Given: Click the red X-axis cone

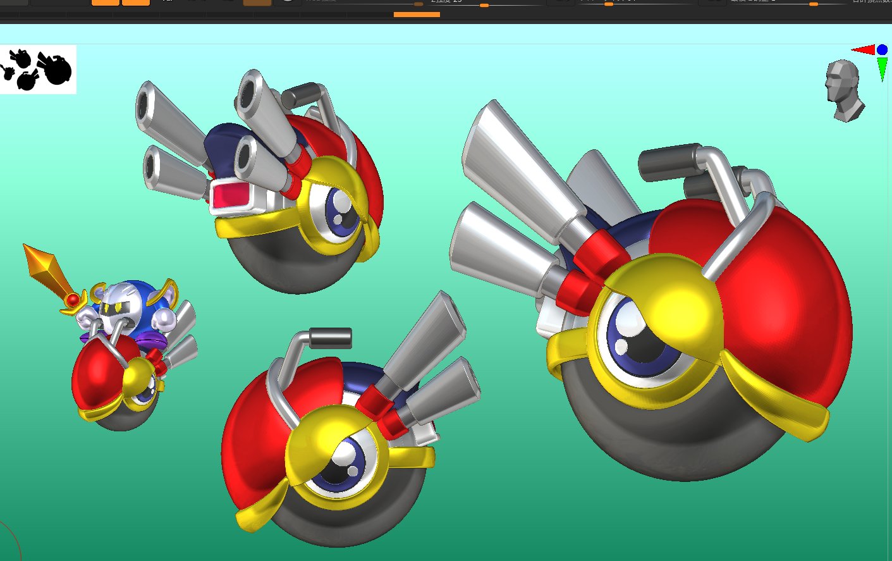Looking at the screenshot, I should pyautogui.click(x=863, y=49).
